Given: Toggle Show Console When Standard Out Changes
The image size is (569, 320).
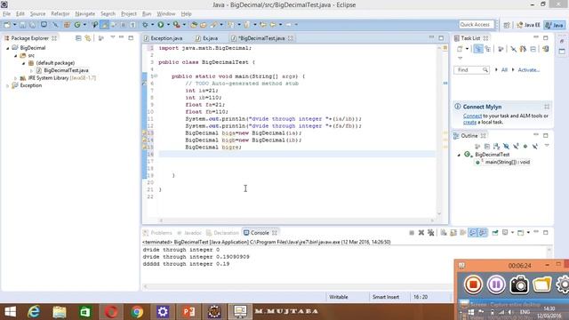Looking at the screenshot, I should (472, 233).
